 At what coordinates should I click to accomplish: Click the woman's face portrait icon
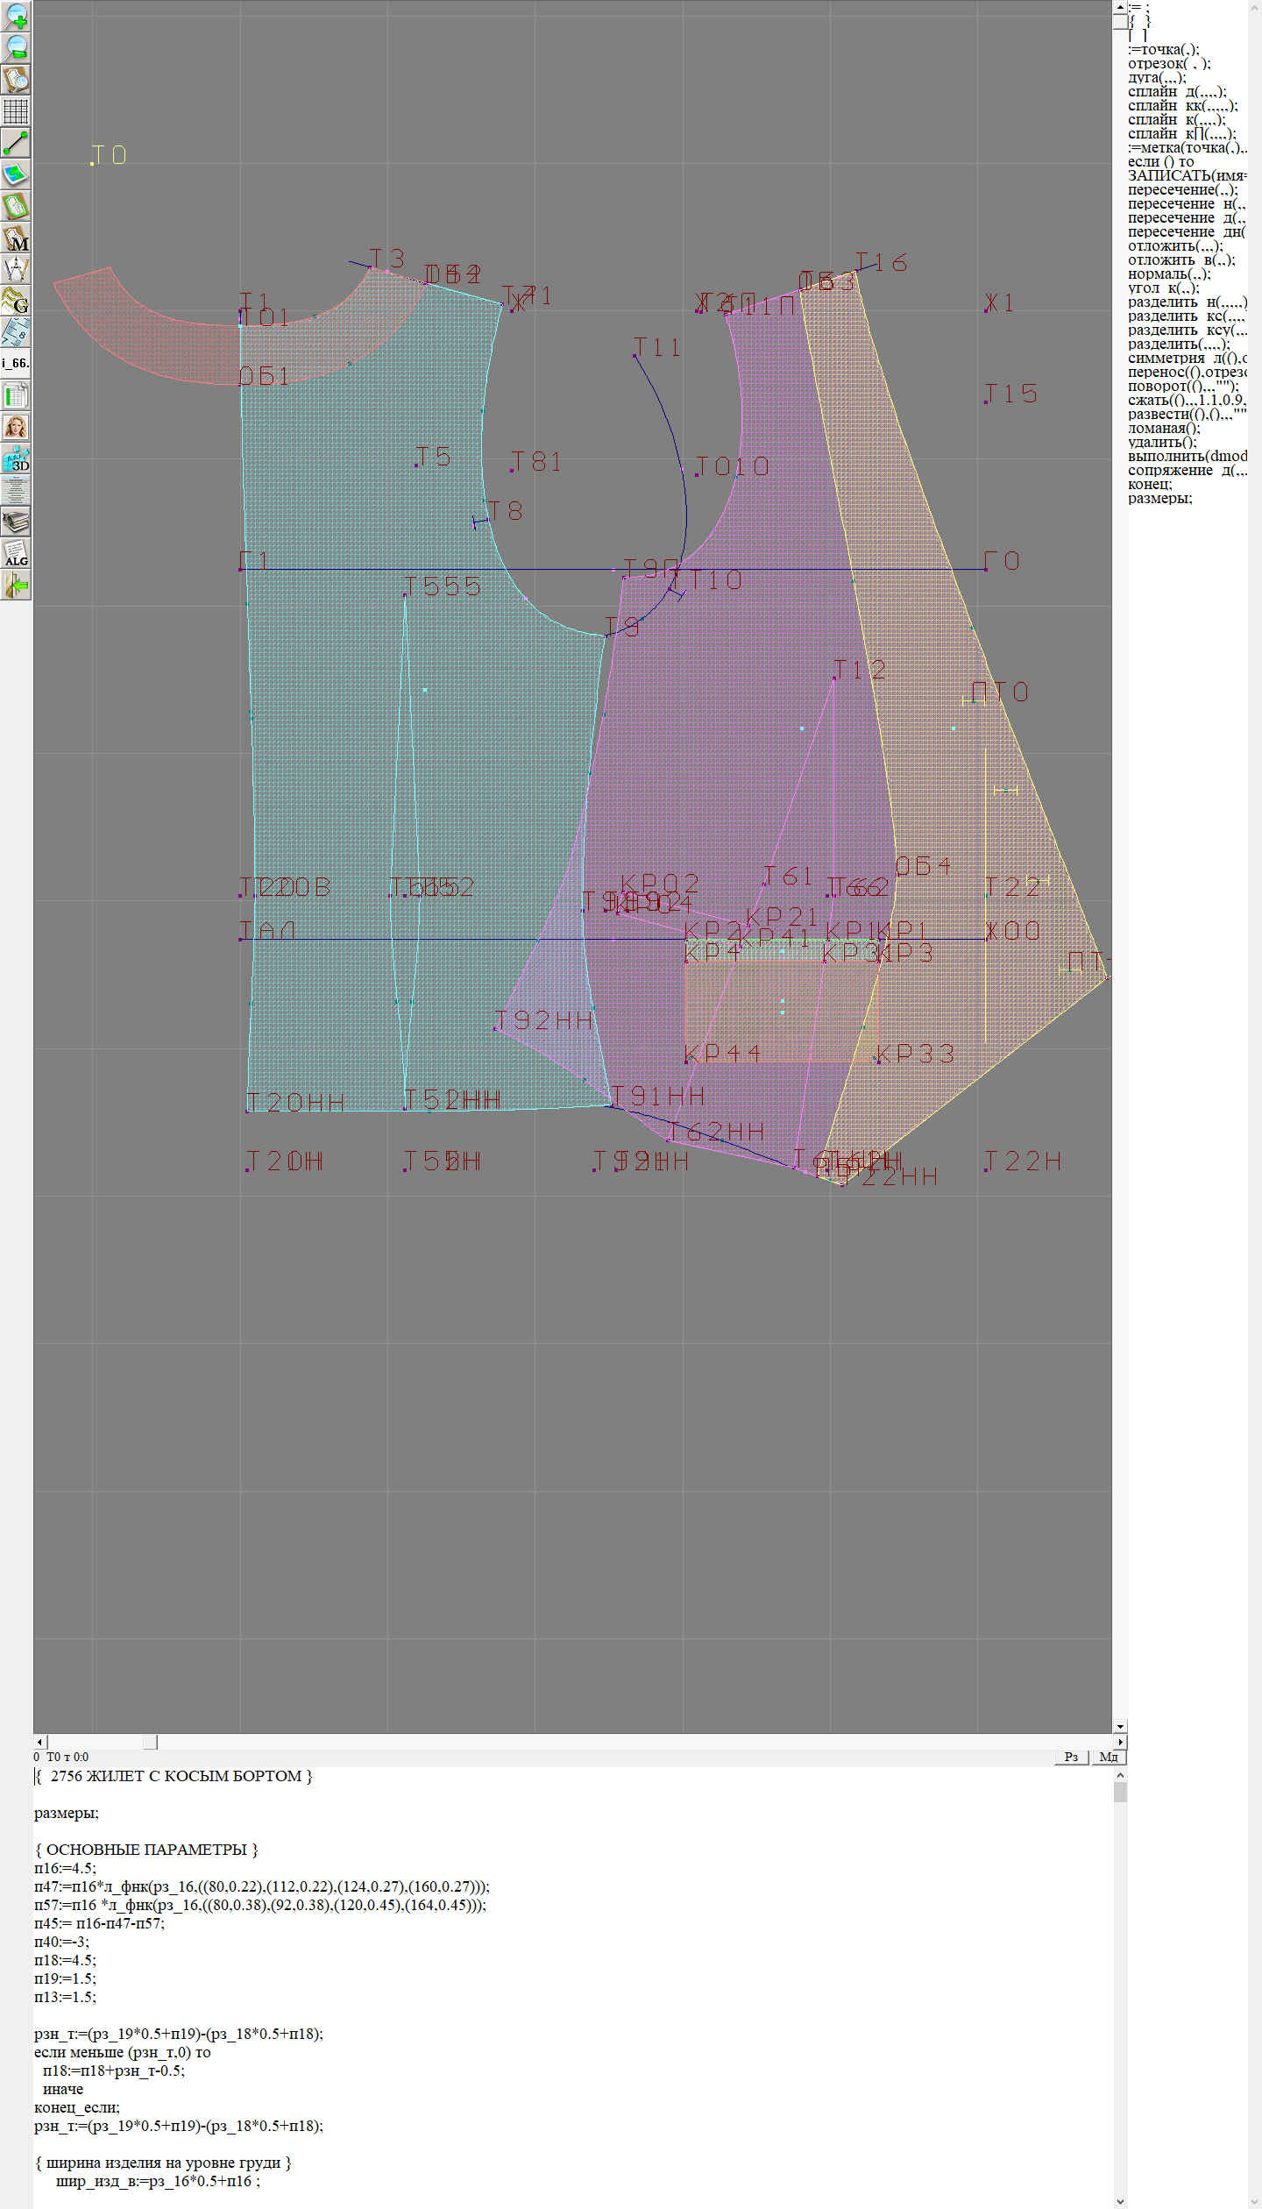(16, 427)
